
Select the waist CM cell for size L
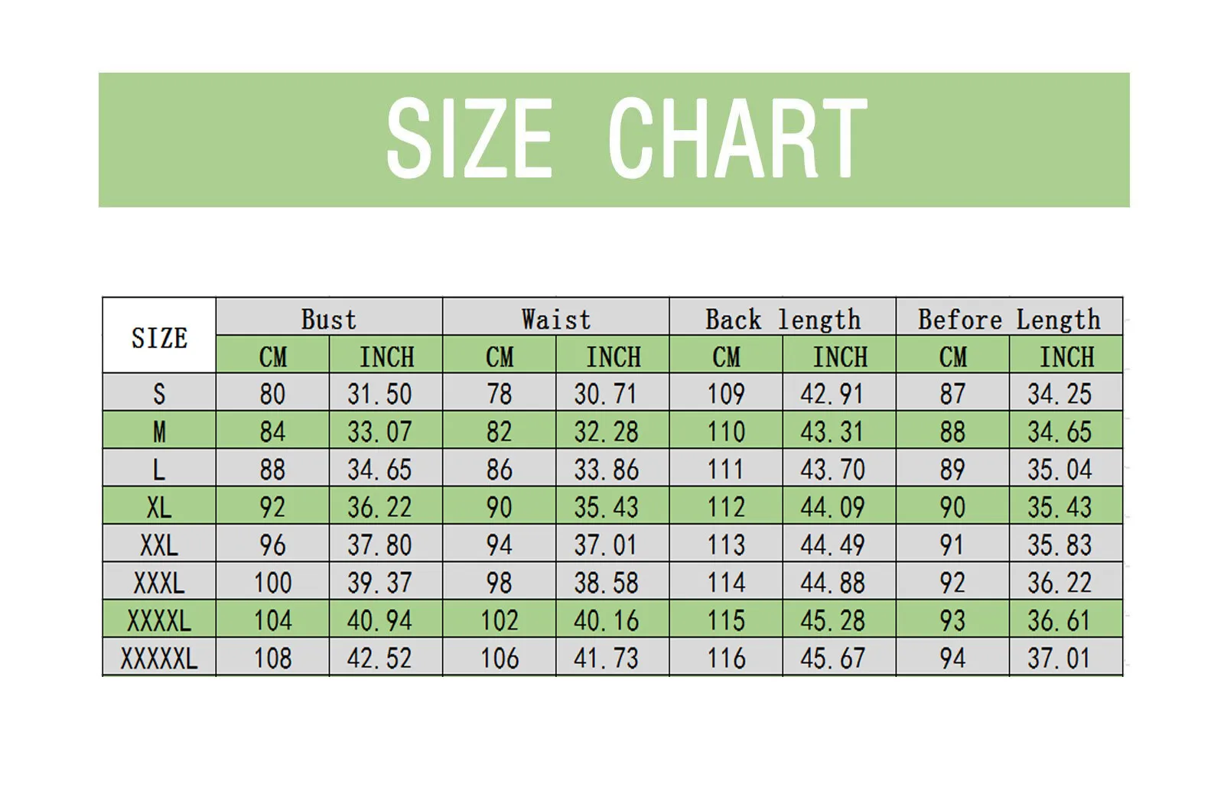(499, 469)
